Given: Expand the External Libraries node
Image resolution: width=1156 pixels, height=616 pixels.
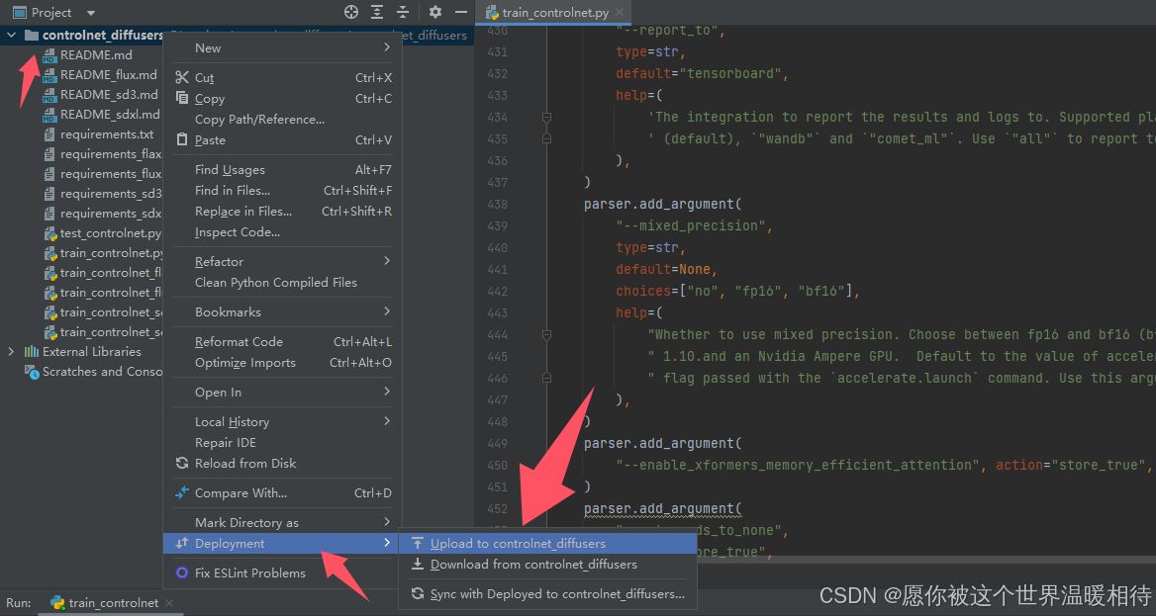Looking at the screenshot, I should [x=11, y=352].
